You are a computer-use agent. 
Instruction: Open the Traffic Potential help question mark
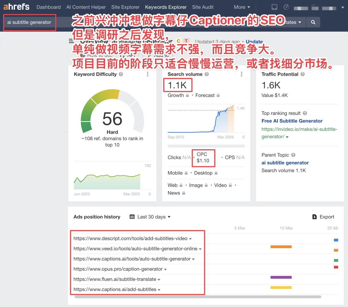click(302, 74)
